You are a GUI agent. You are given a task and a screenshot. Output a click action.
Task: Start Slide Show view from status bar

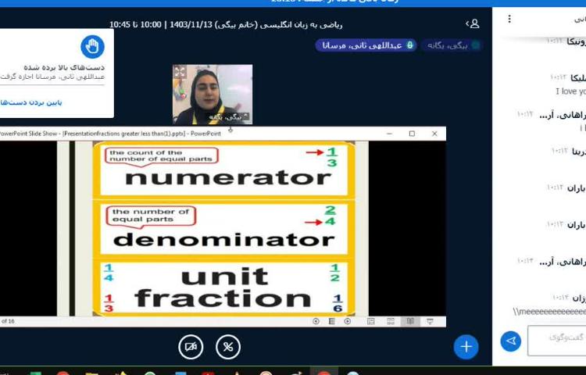point(430,321)
